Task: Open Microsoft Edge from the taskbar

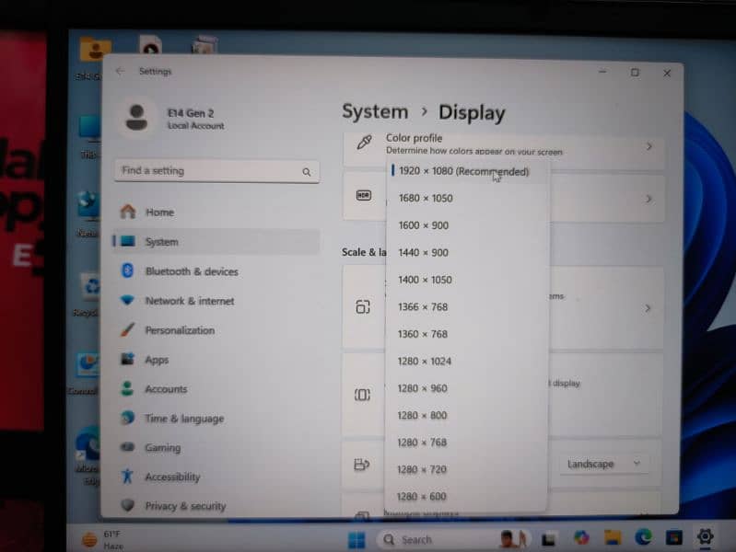Action: click(643, 537)
